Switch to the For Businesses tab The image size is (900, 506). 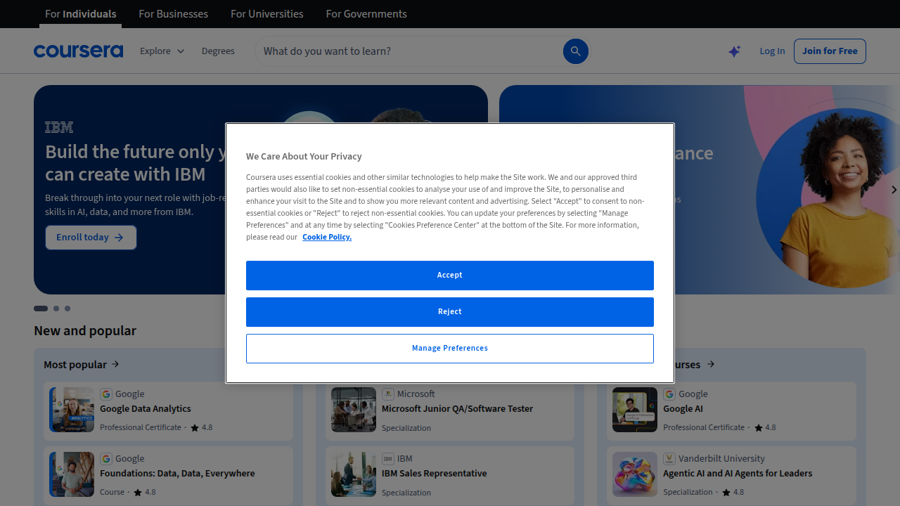click(174, 14)
